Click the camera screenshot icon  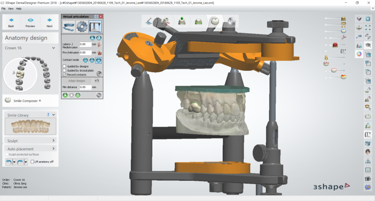click(x=368, y=179)
